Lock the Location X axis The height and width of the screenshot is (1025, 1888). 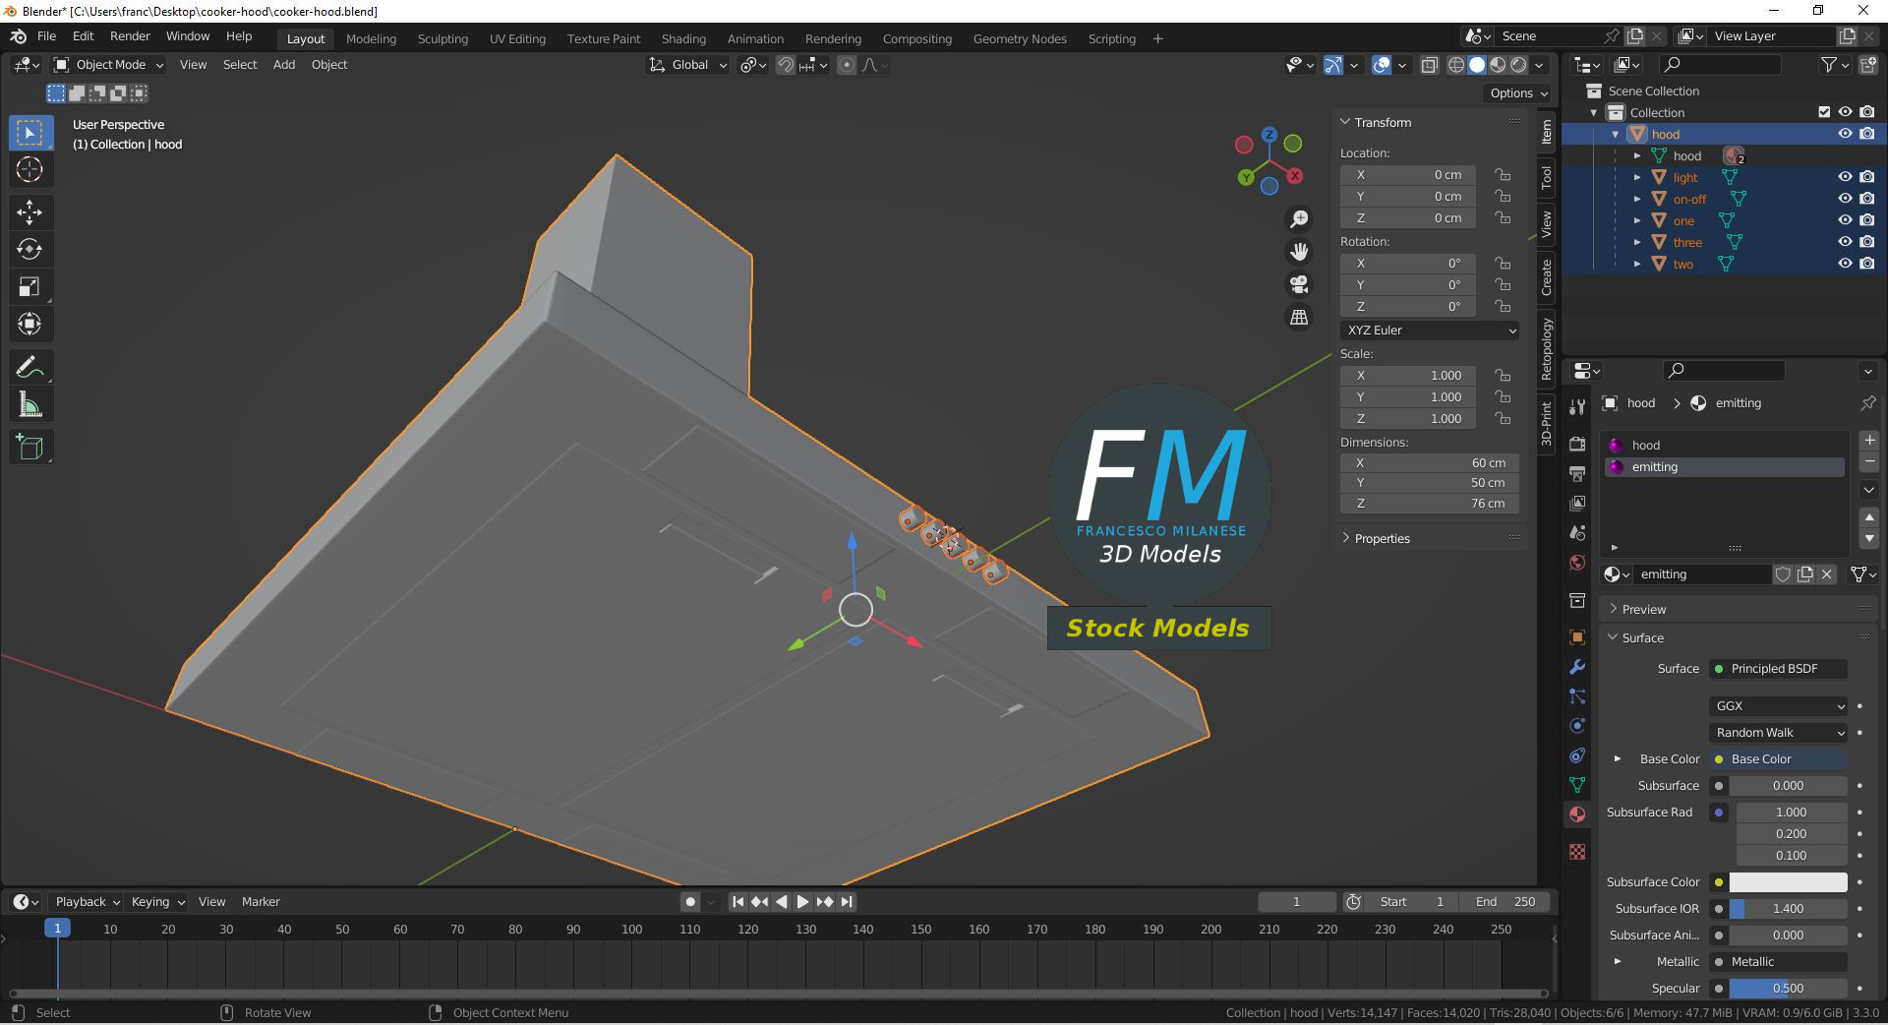pos(1503,175)
